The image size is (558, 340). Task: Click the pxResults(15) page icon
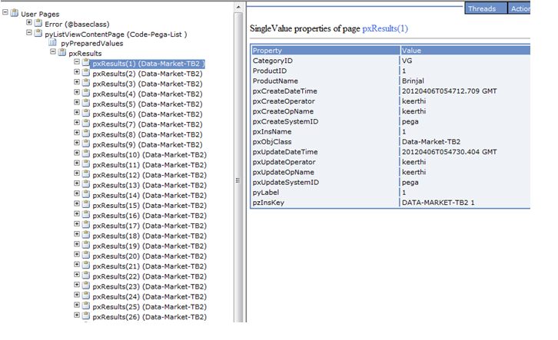[86, 204]
